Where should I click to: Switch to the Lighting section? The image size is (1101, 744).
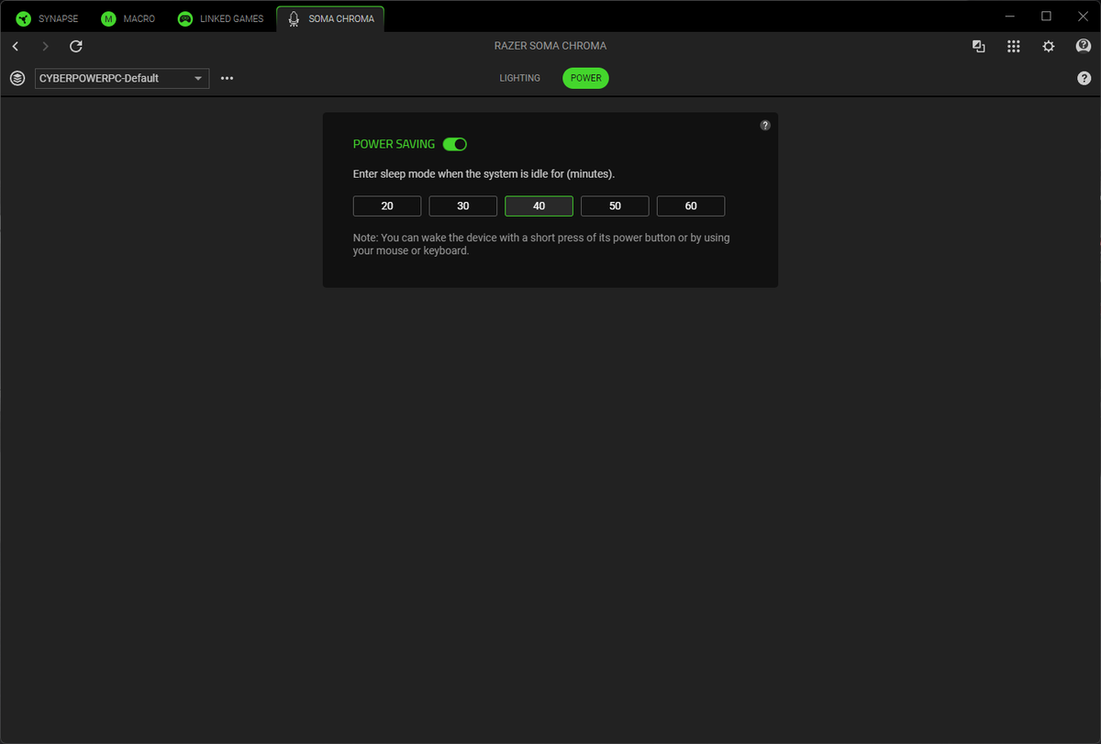click(x=520, y=78)
